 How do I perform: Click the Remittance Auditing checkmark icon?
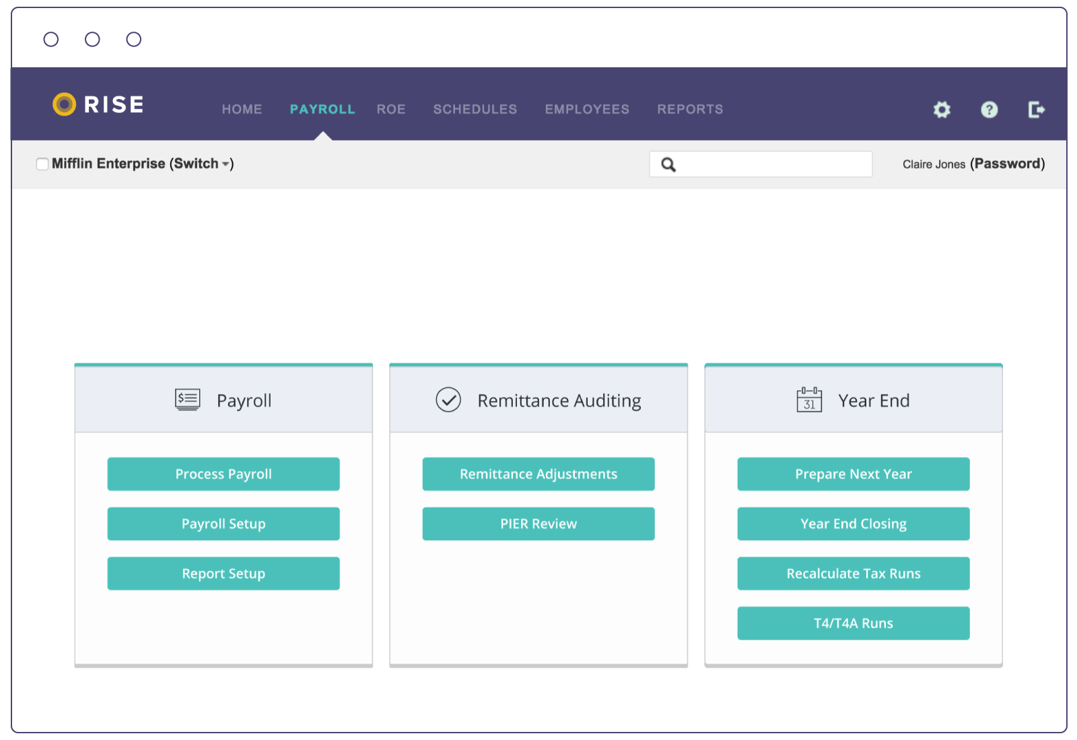(x=448, y=400)
